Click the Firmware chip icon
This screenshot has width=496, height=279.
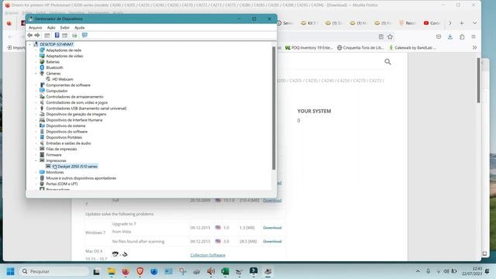coord(42,155)
